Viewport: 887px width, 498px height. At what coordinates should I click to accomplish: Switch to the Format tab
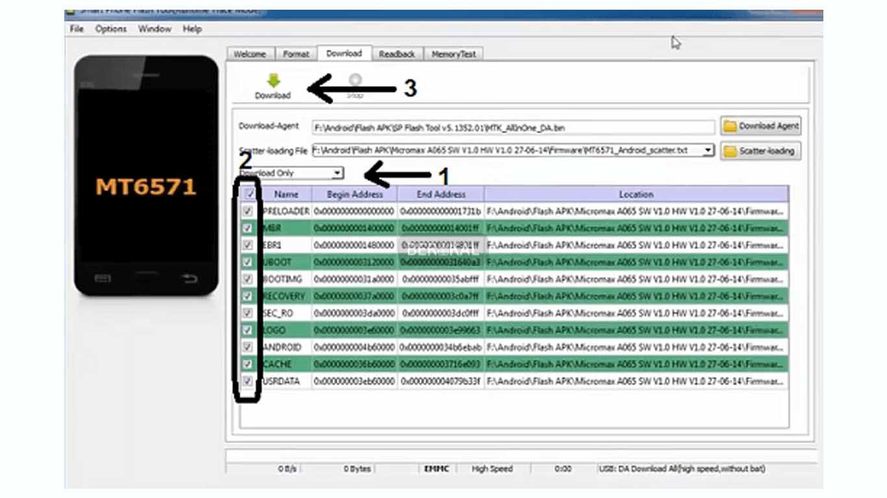tap(296, 54)
